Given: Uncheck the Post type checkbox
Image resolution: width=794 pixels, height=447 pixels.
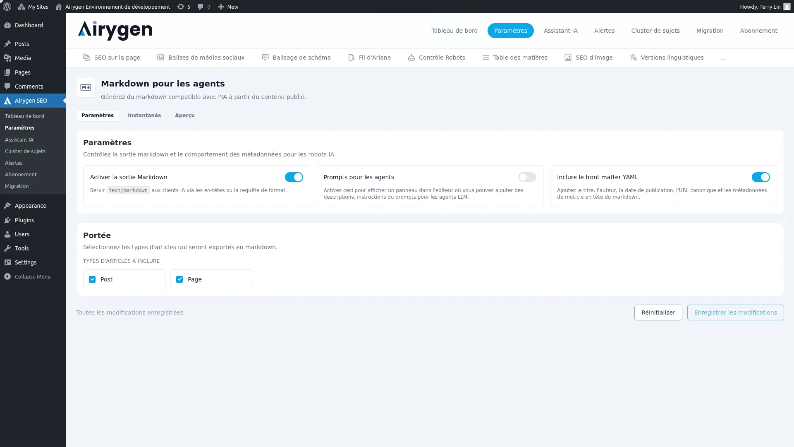Looking at the screenshot, I should pyautogui.click(x=92, y=279).
